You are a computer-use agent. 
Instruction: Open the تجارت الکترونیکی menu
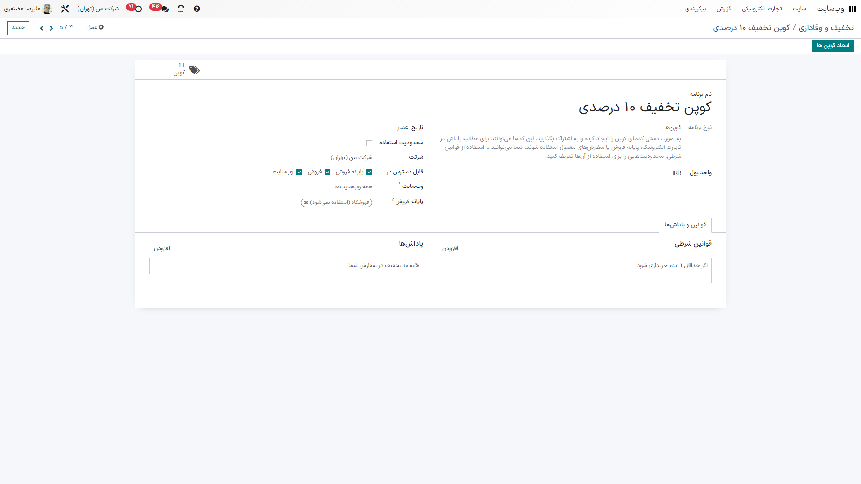761,9
